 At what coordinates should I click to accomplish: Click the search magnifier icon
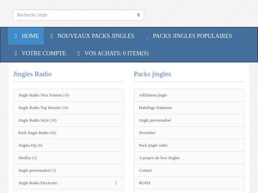[139, 15]
